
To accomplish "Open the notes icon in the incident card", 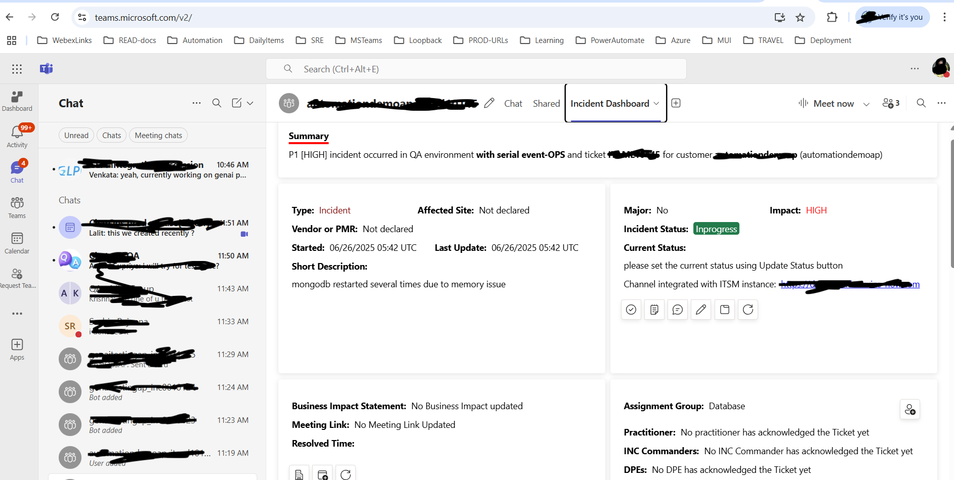I will click(x=654, y=310).
